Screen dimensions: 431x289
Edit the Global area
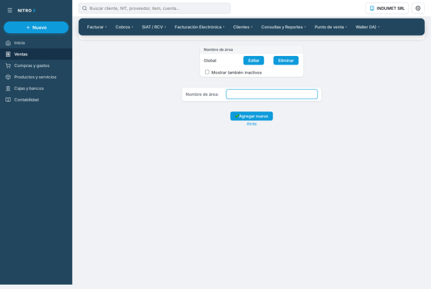click(254, 60)
